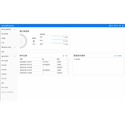Click the 雲計算服務 panel title

[24, 31]
